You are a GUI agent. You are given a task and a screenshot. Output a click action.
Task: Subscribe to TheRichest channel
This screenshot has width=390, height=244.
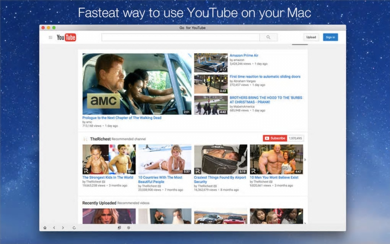pos(275,138)
